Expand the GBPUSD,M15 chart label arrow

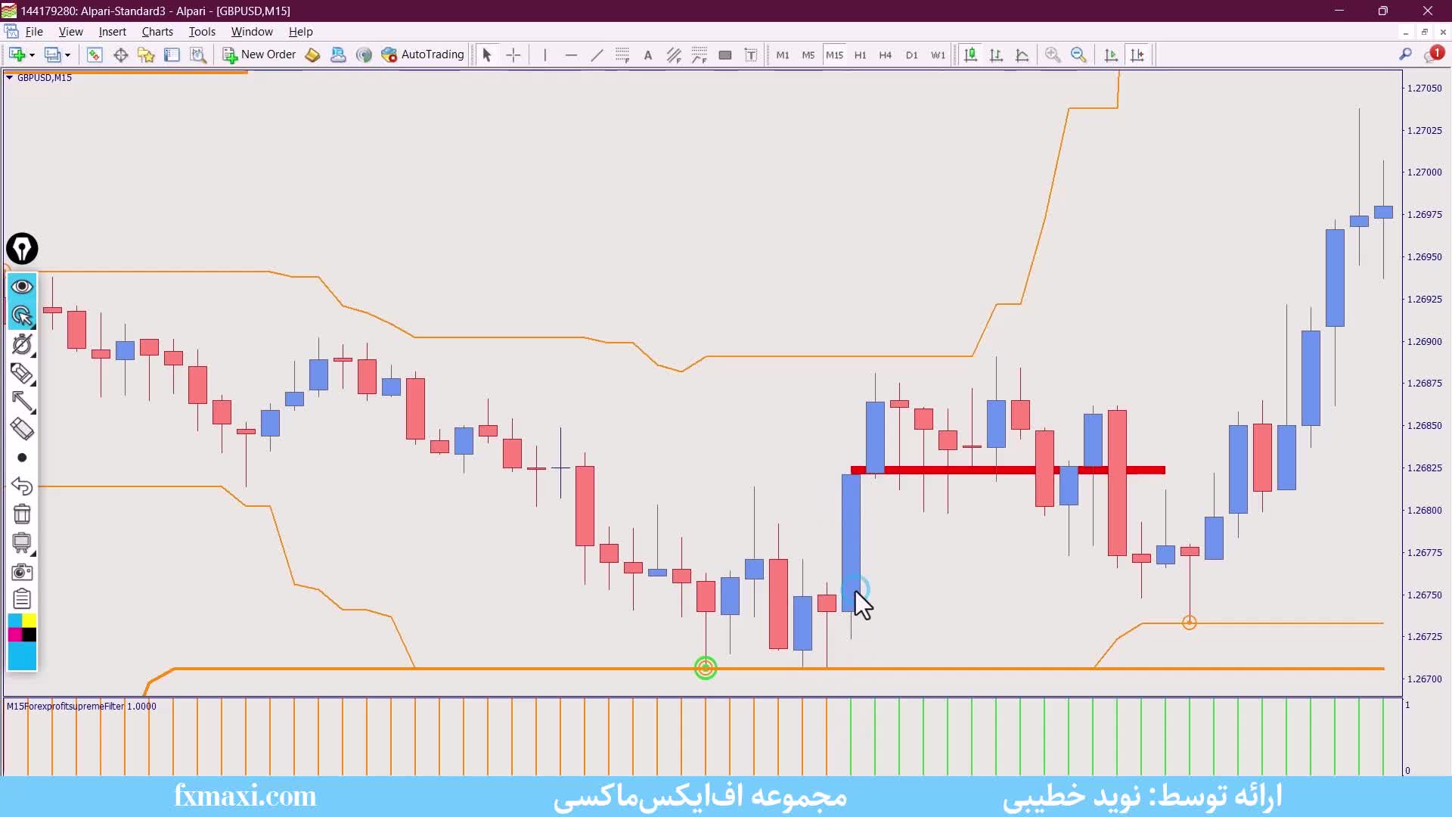9,77
